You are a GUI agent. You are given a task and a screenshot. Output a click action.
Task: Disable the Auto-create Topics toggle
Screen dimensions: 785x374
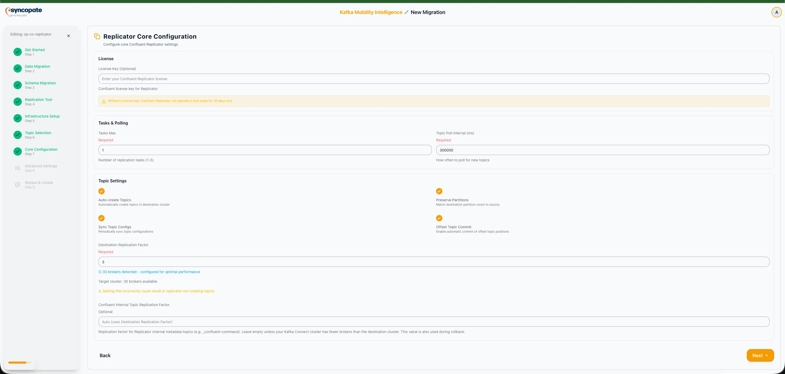(101, 191)
